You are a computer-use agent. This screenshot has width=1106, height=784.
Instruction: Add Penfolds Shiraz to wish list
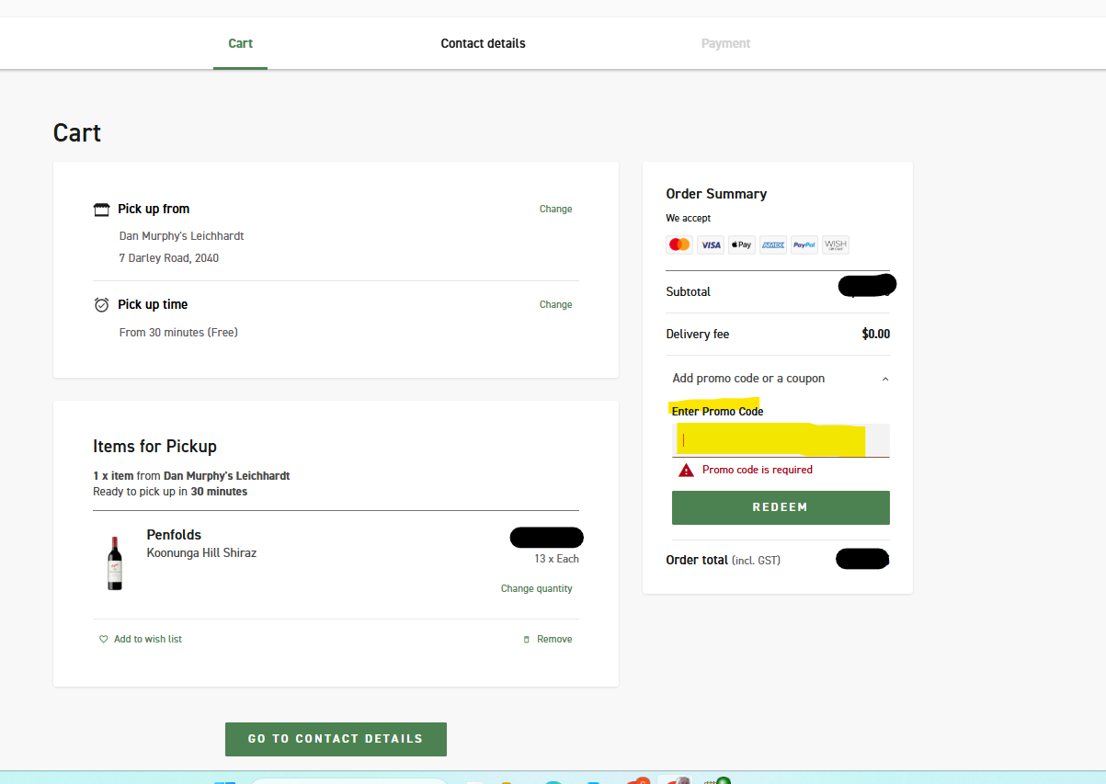click(148, 640)
